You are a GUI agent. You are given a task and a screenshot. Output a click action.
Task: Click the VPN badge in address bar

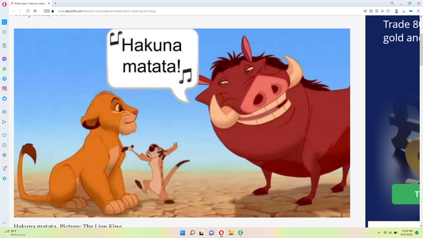pyautogui.click(x=47, y=11)
